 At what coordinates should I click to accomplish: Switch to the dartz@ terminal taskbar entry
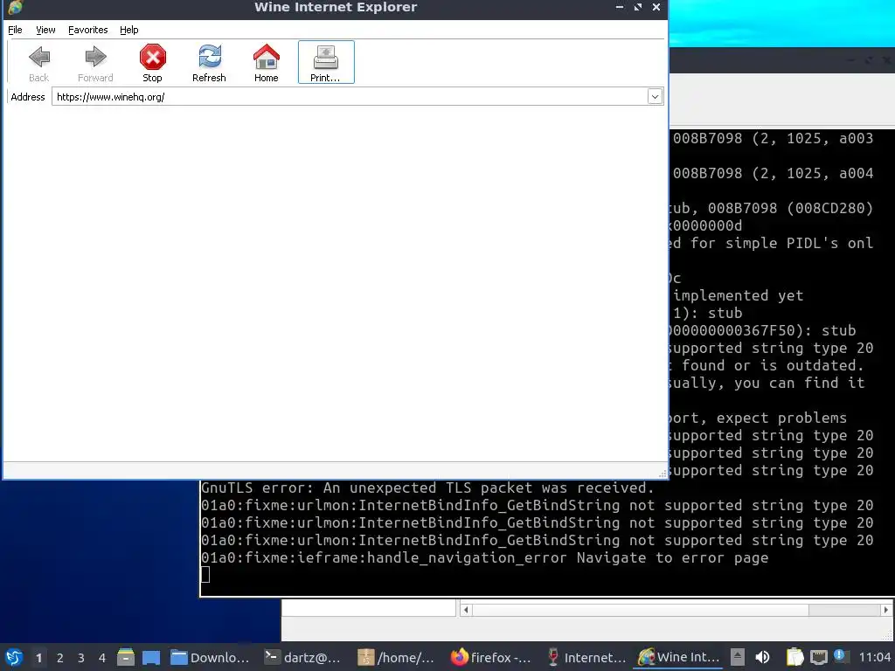[x=303, y=657]
